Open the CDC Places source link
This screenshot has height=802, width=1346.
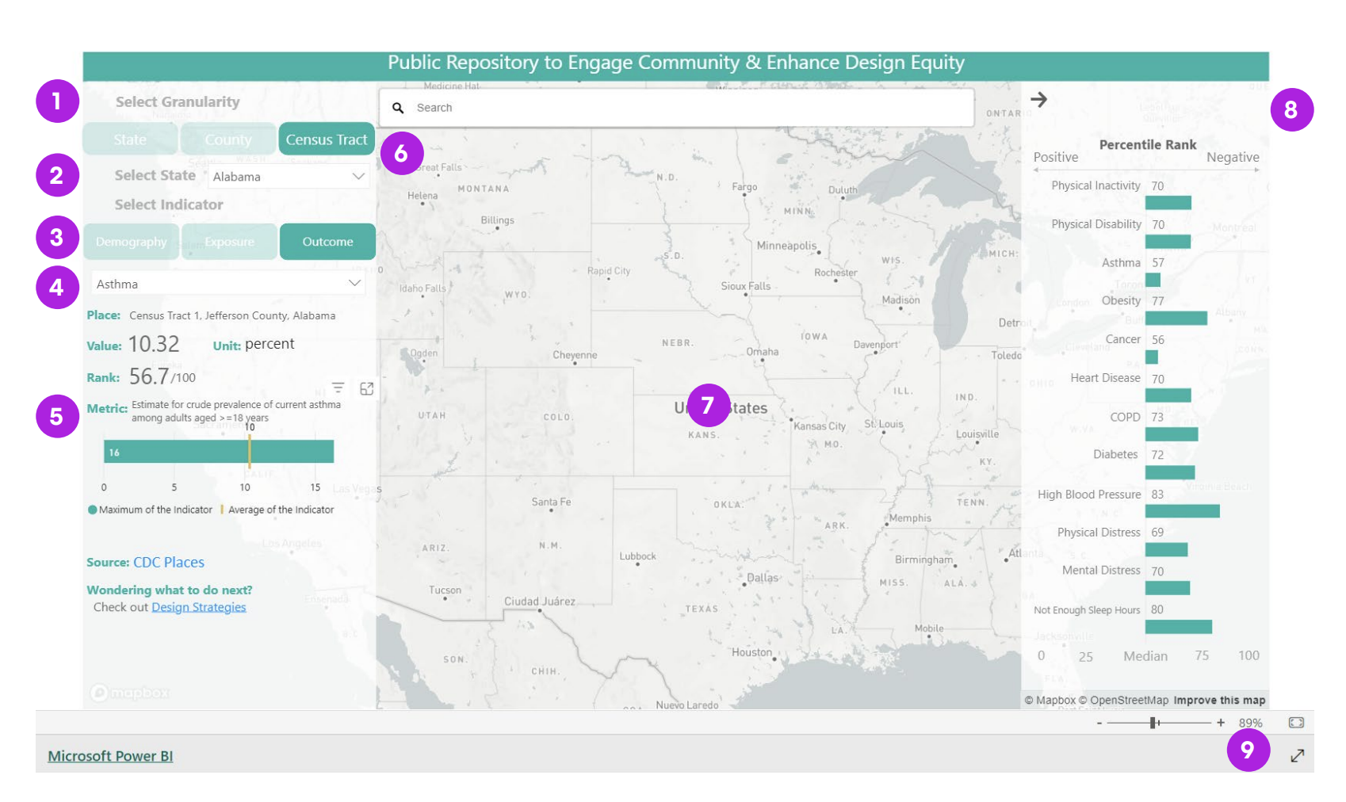tap(169, 562)
